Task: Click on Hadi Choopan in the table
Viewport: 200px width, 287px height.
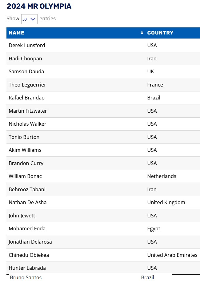Action: [25, 59]
